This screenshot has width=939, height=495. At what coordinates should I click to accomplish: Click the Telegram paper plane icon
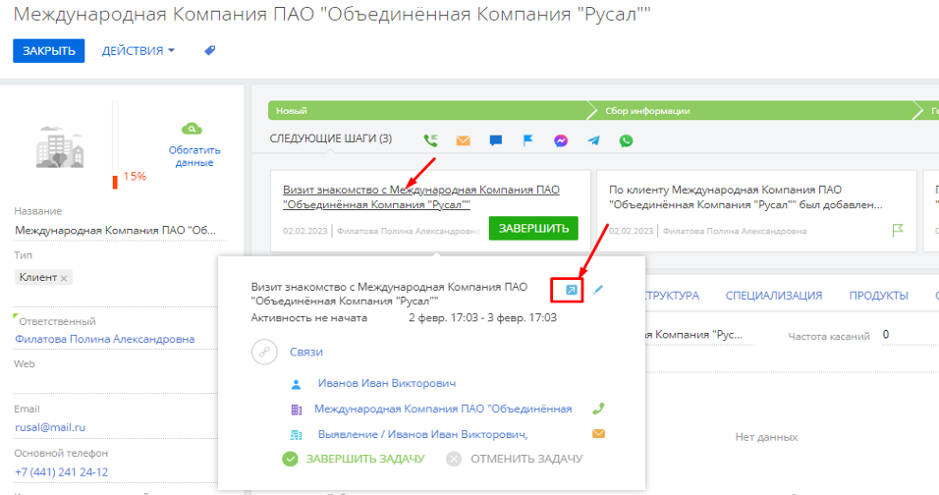[x=593, y=140]
